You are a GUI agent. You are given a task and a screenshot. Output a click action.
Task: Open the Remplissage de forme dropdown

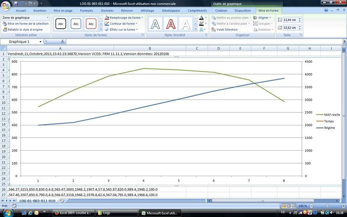(x=123, y=18)
